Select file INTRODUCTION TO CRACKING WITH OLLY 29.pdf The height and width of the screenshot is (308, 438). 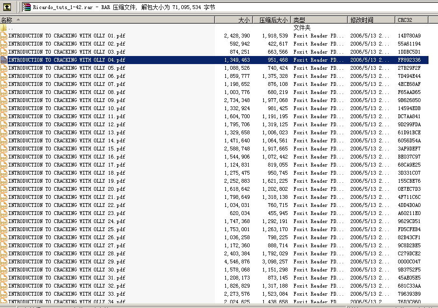[67, 261]
